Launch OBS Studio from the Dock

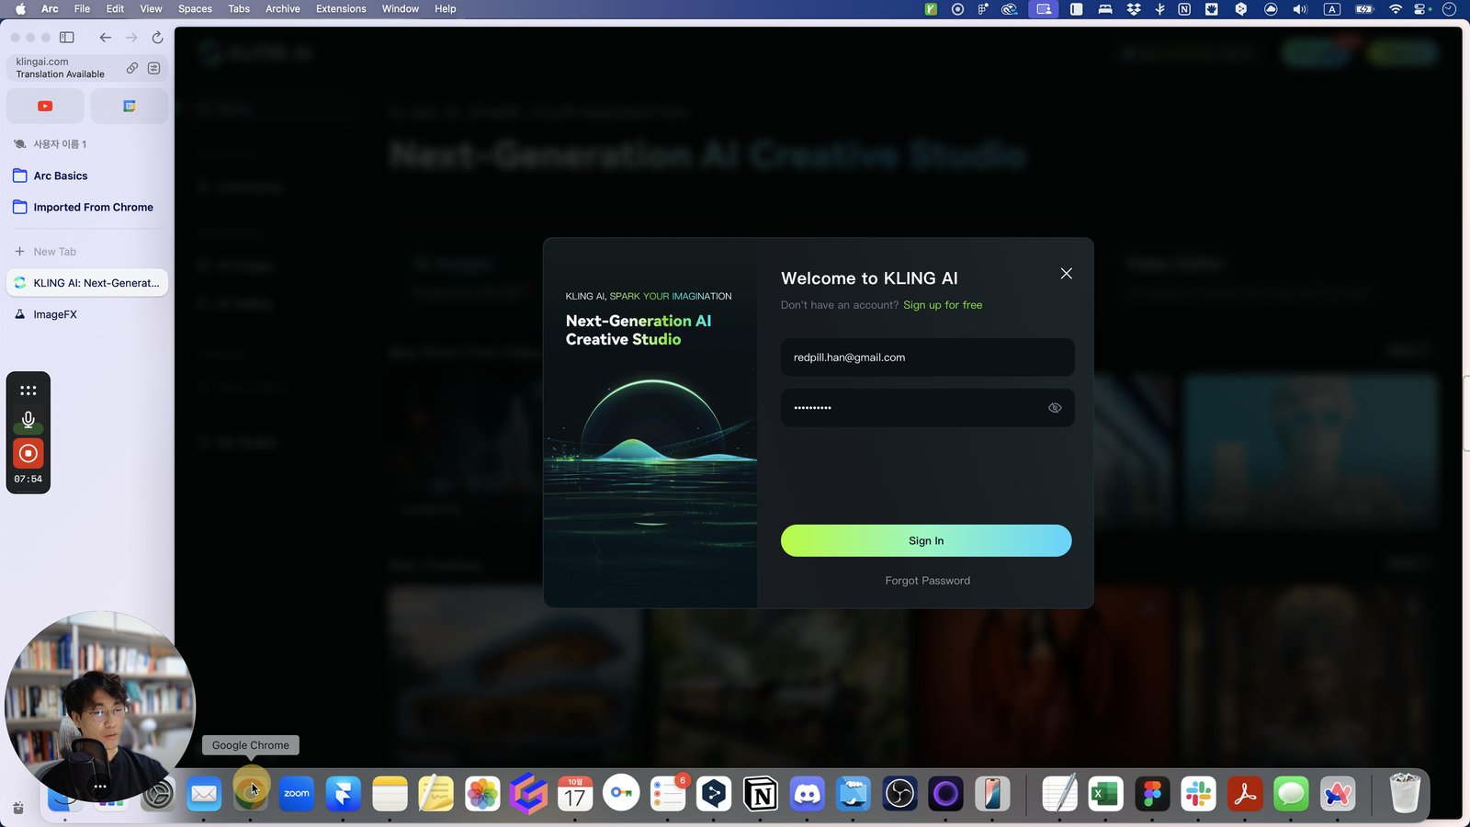[x=899, y=794]
